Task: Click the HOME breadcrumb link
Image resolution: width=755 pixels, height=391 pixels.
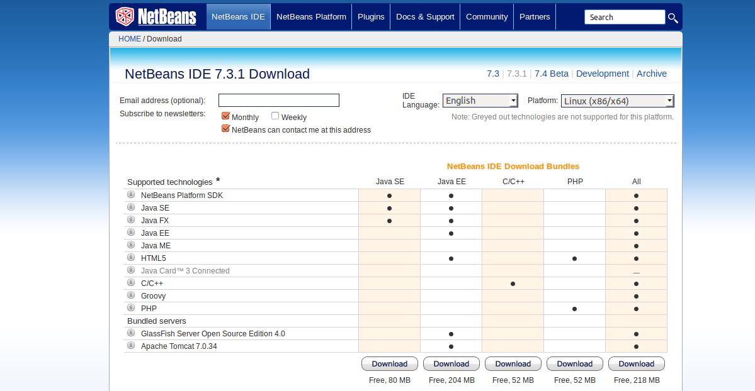Action: [x=129, y=38]
